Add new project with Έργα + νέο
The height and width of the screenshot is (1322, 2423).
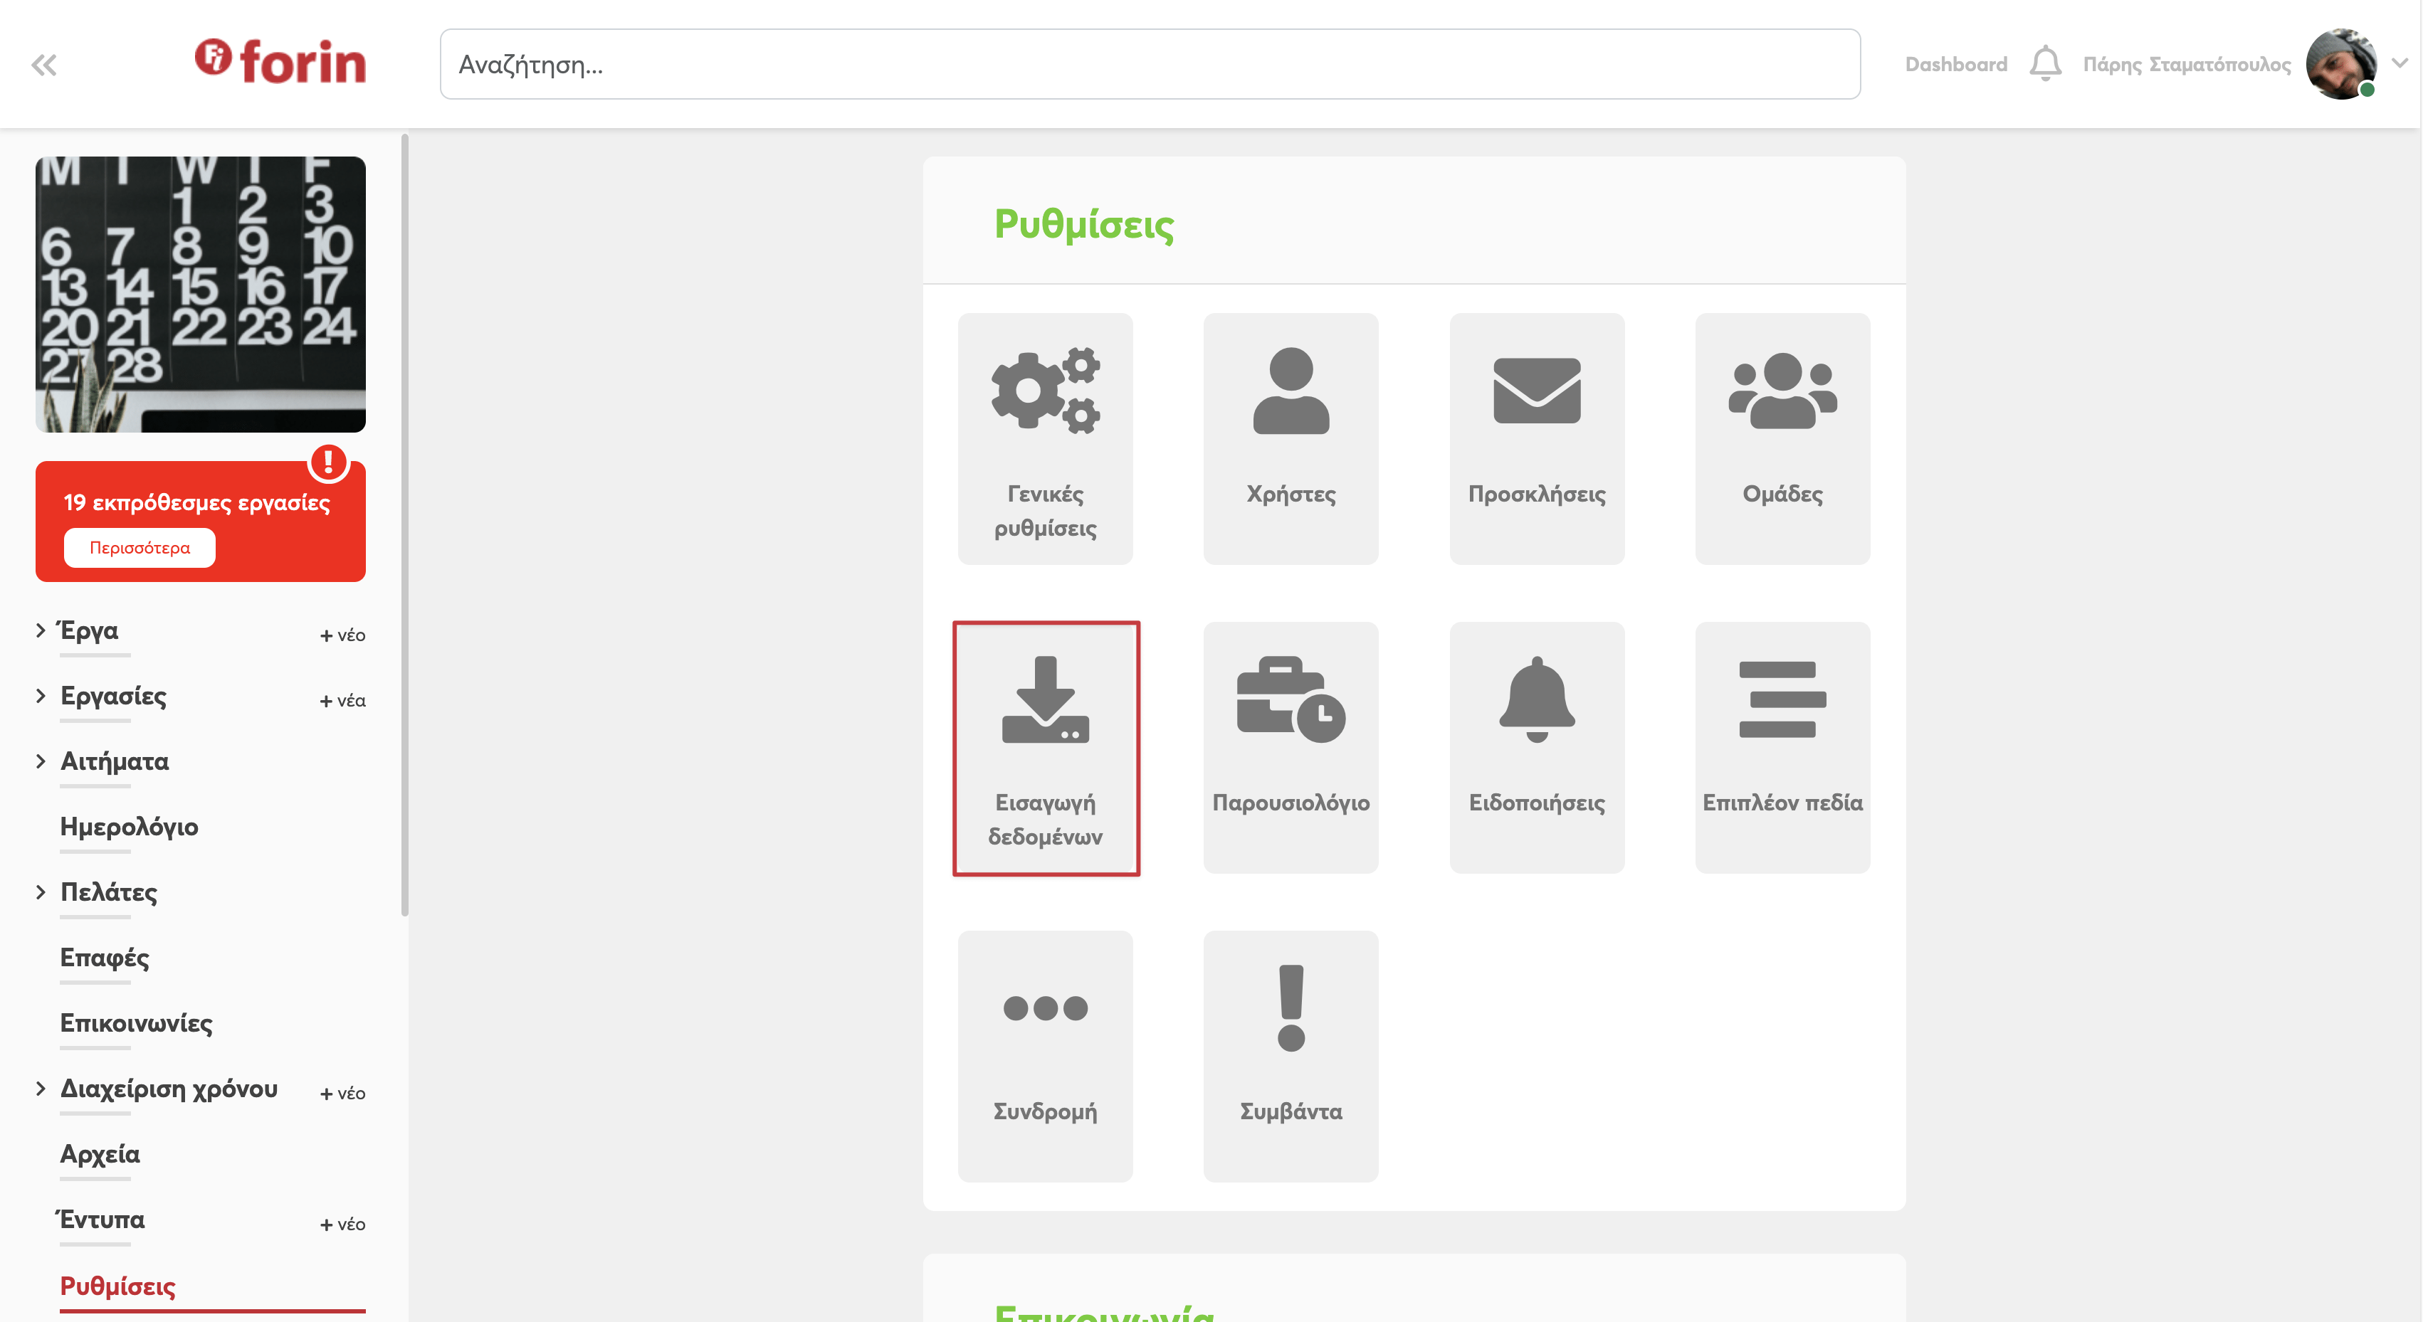tap(342, 635)
